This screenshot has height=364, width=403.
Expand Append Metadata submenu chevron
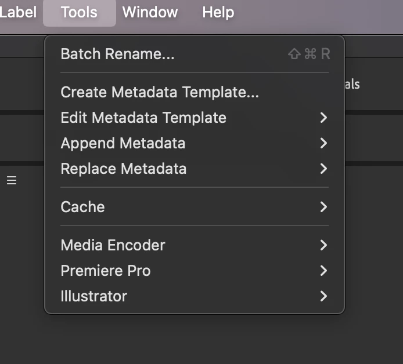point(323,143)
